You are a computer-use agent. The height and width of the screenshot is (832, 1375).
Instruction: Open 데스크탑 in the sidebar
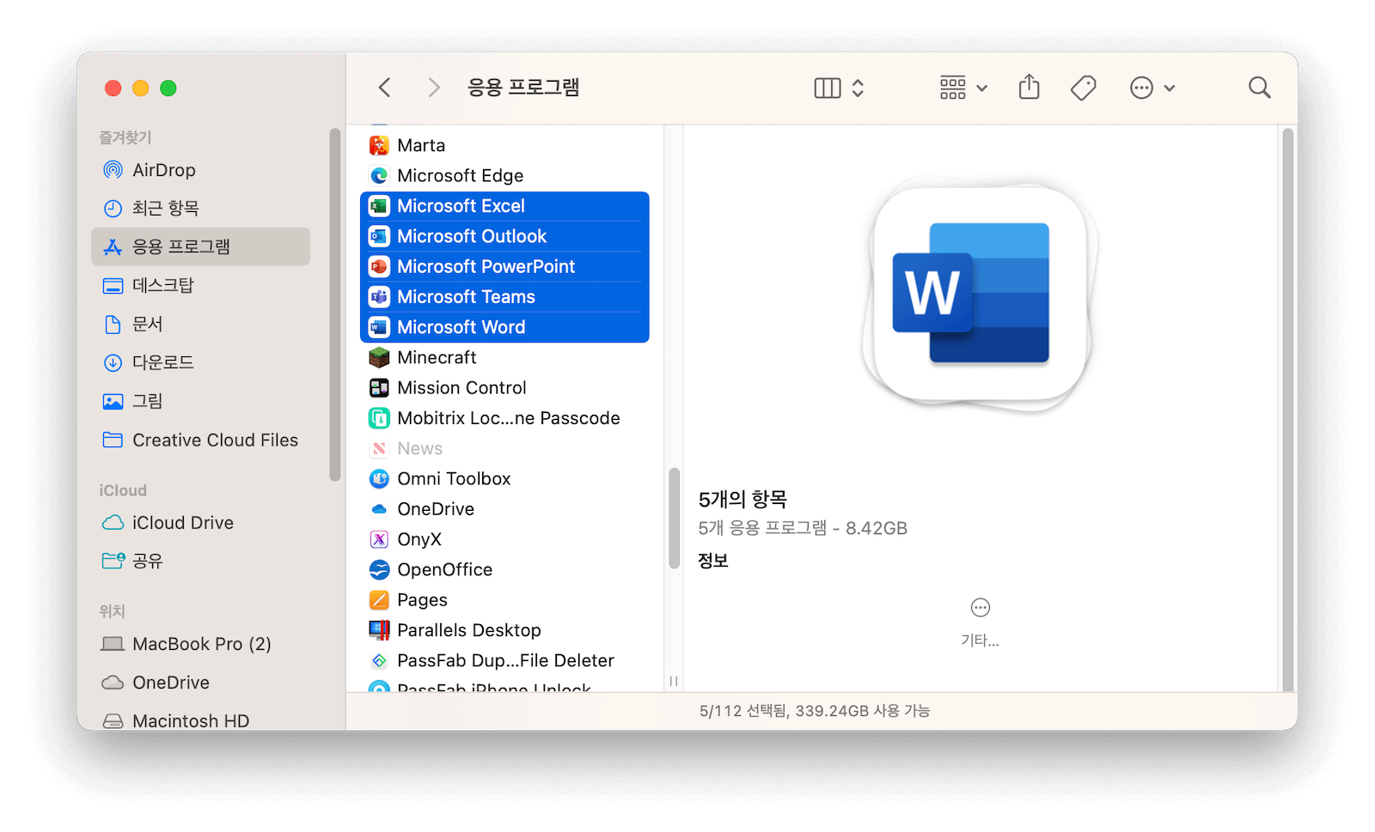[x=200, y=285]
